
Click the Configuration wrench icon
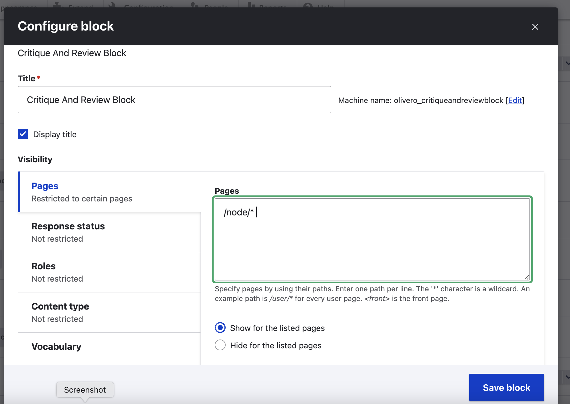[x=112, y=5]
